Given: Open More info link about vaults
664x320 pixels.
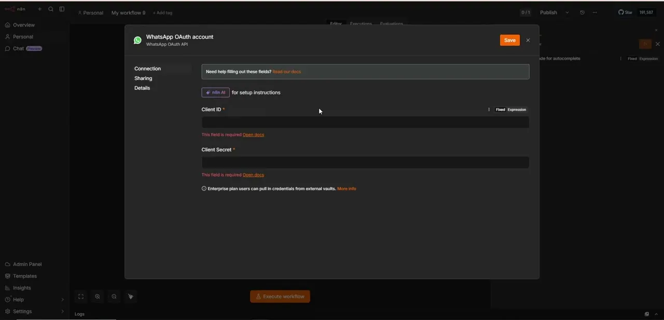Looking at the screenshot, I should (x=347, y=189).
